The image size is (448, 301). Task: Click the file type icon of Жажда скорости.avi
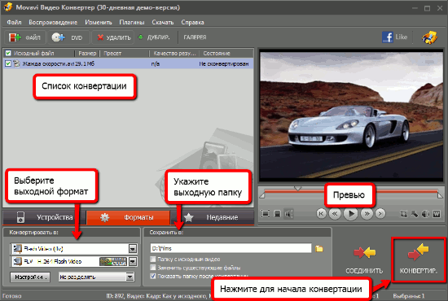tap(16, 63)
